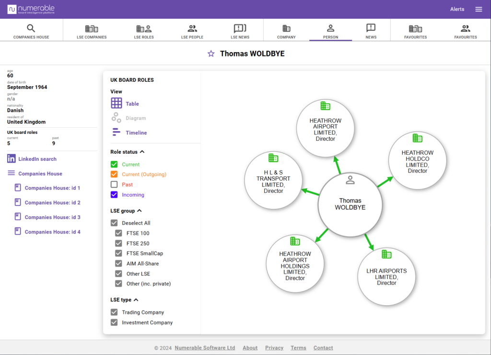Click the Companies House search magnifier icon
The width and height of the screenshot is (491, 355).
(31, 28)
